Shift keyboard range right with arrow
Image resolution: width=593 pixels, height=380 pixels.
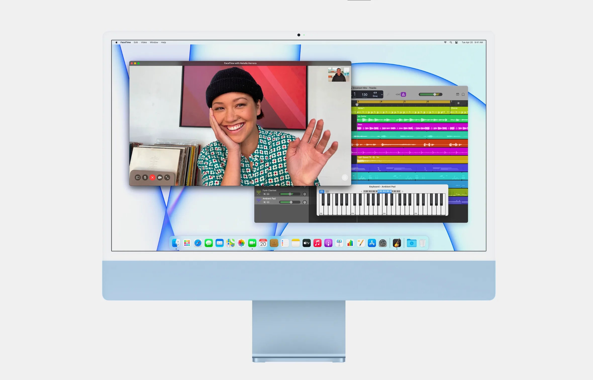point(403,192)
